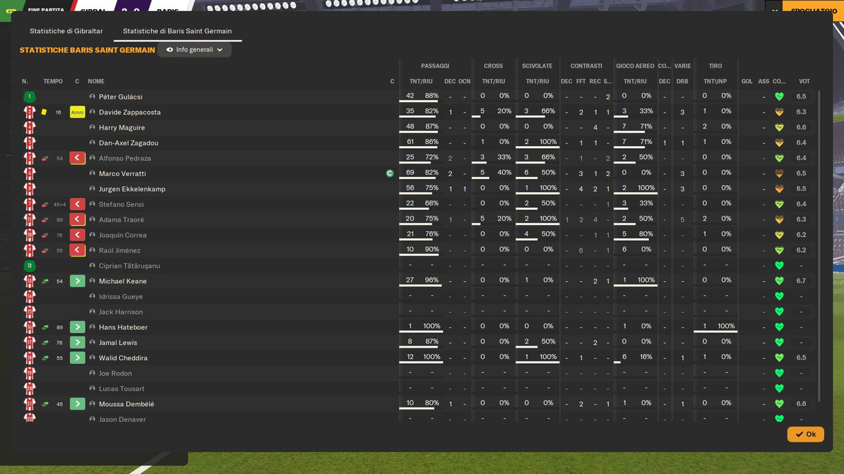Sort by the DRB column header
Viewport: 844px width, 474px height.
point(682,82)
